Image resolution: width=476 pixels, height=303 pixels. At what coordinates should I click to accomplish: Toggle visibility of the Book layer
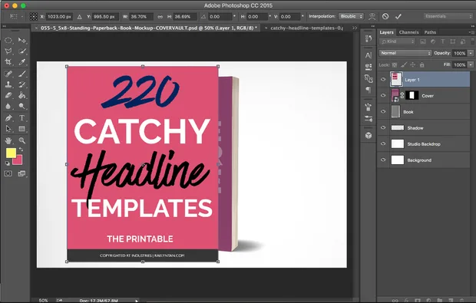click(383, 112)
